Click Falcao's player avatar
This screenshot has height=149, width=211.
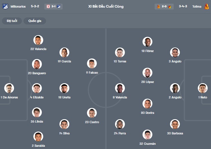(92, 64)
